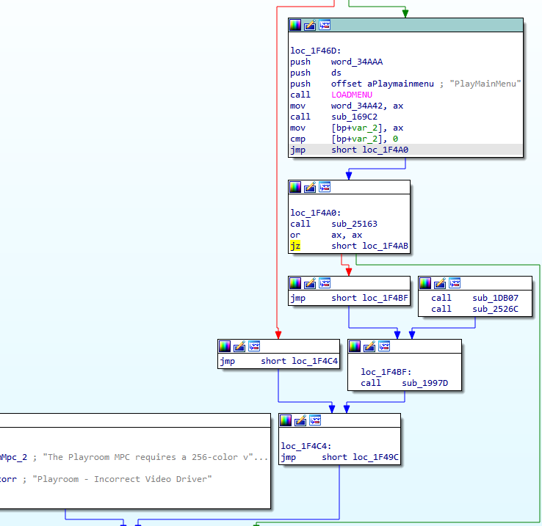Click color icon in loc_1F4C4 block

pyautogui.click(x=286, y=420)
